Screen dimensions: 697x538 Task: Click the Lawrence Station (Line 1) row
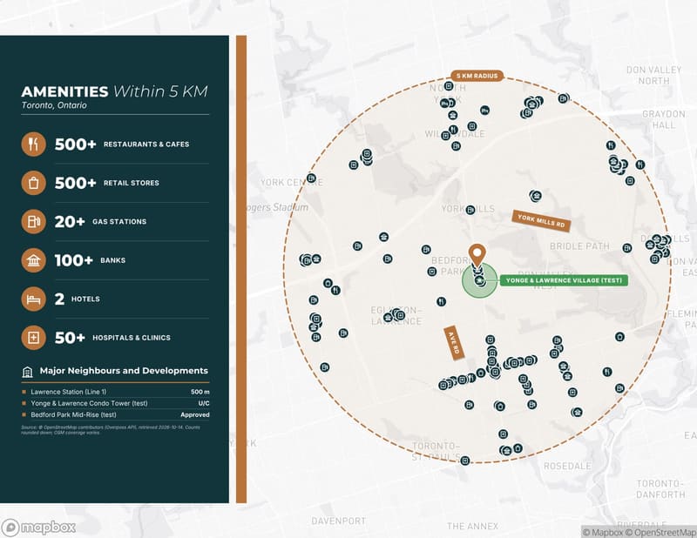pyautogui.click(x=116, y=392)
